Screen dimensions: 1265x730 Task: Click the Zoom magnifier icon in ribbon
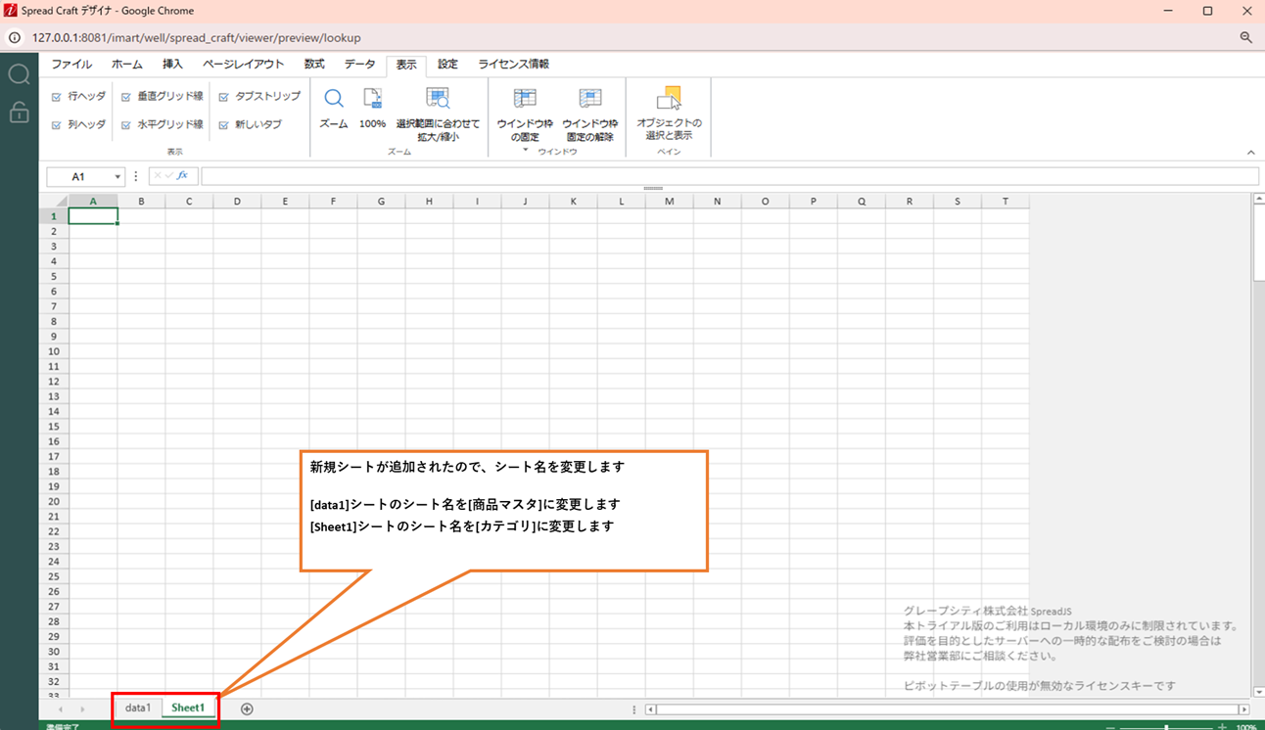coord(334,99)
